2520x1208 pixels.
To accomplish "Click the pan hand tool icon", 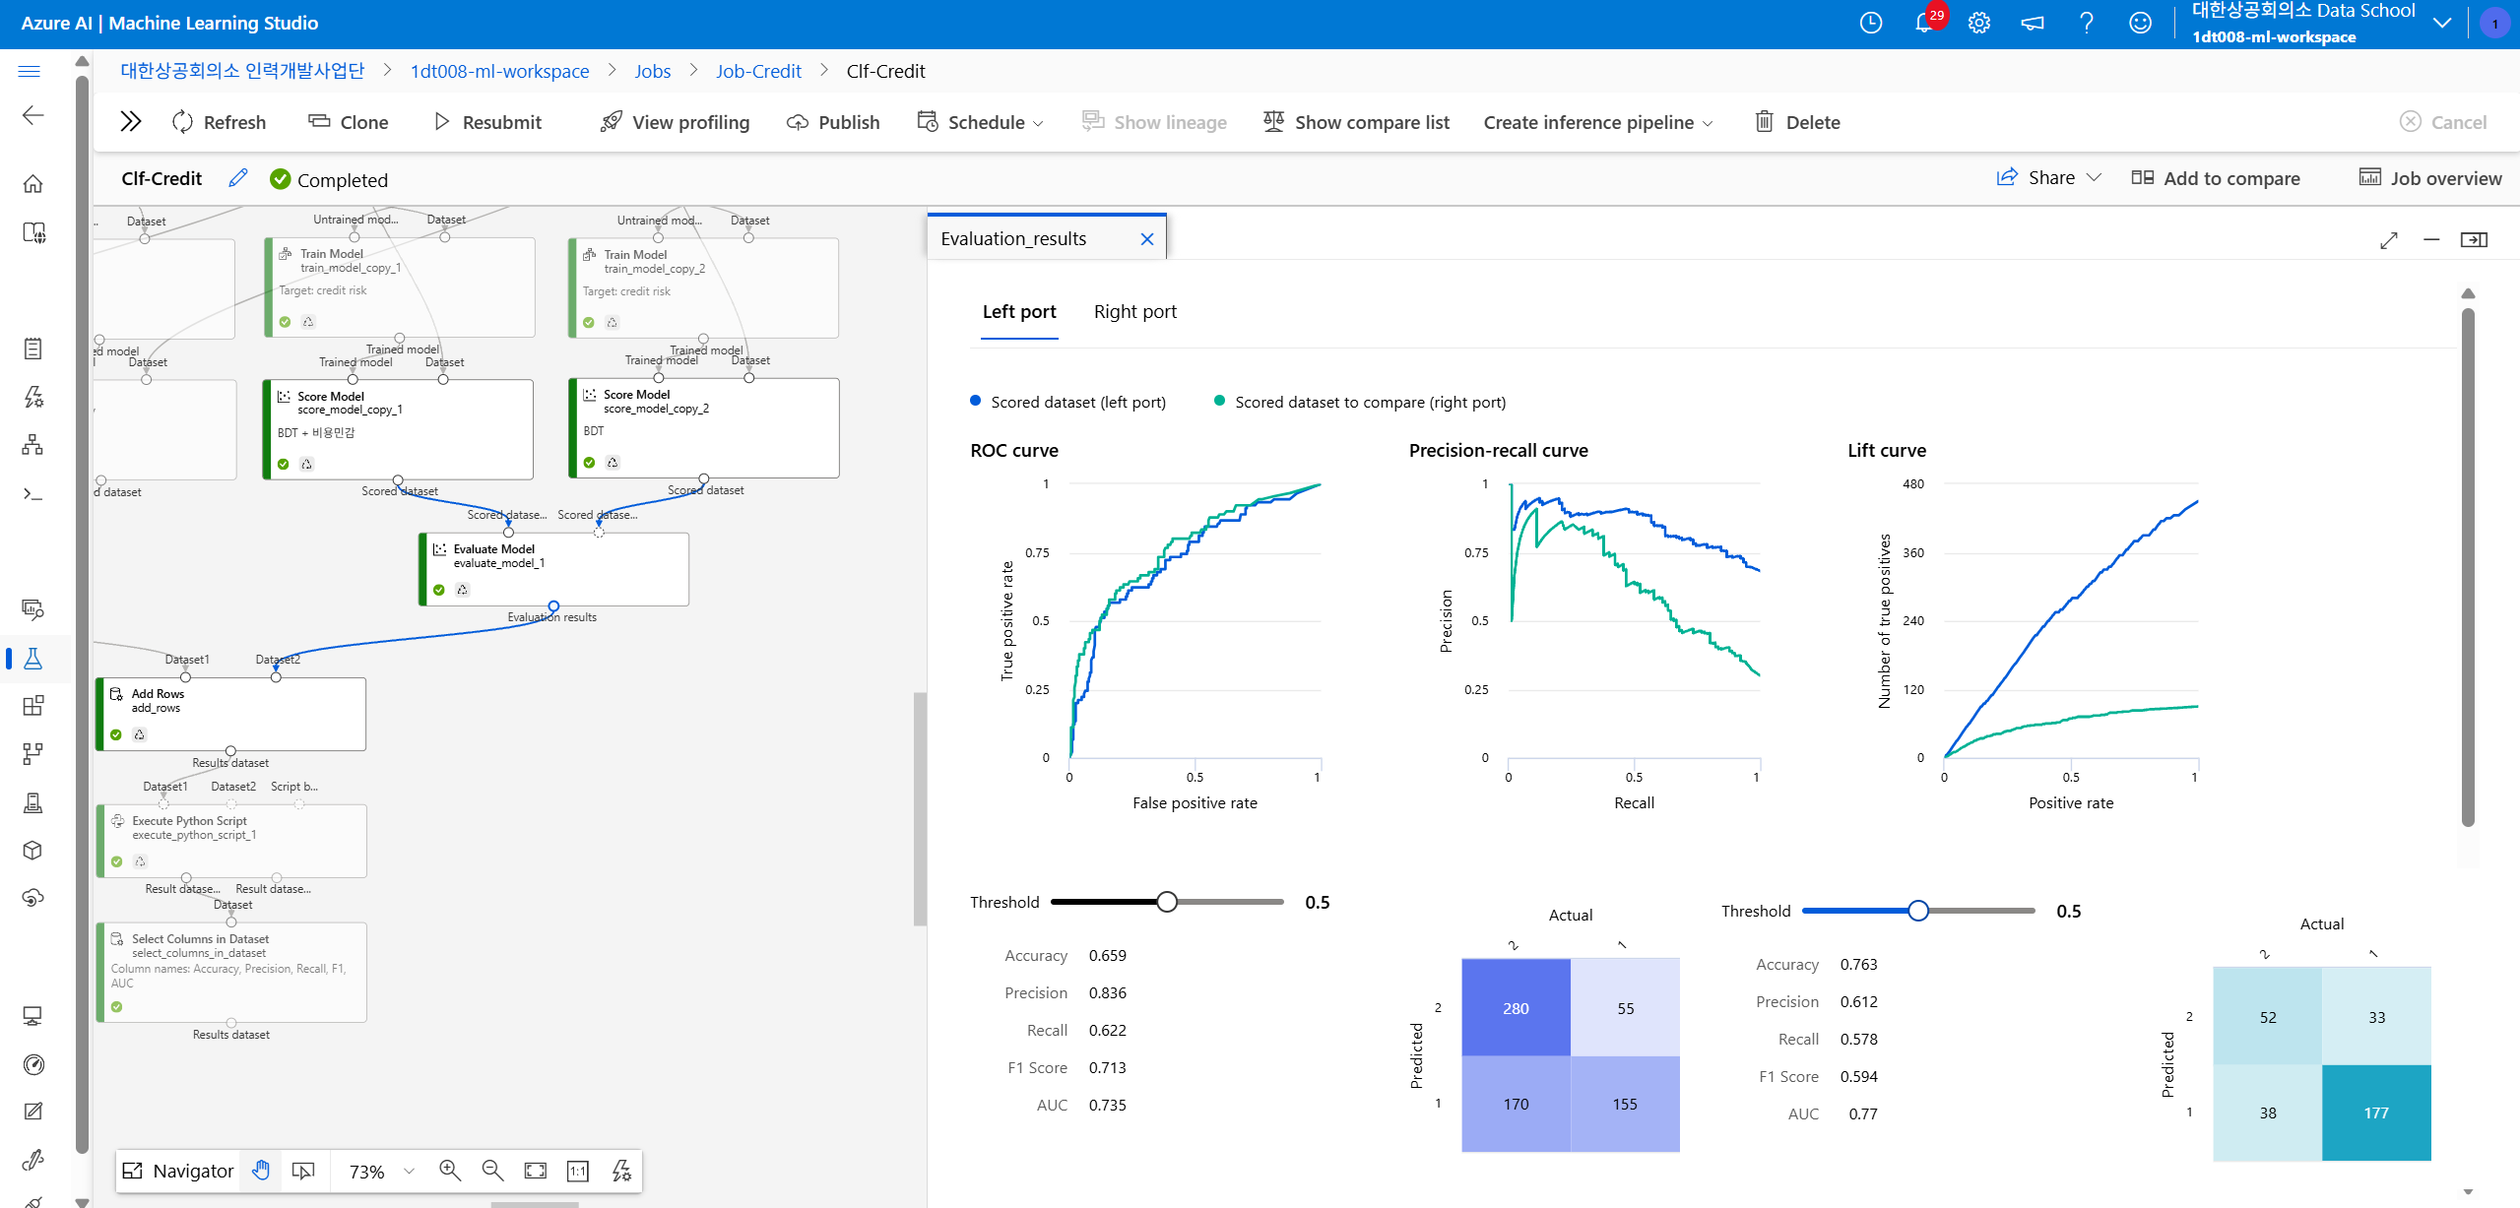I will (261, 1171).
